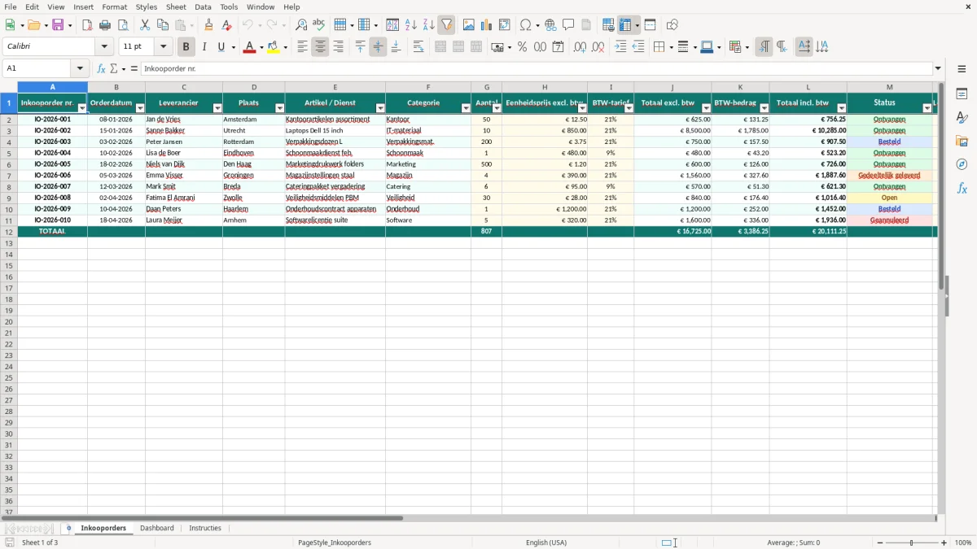
Task: Open the Format menu
Action: pos(115,7)
